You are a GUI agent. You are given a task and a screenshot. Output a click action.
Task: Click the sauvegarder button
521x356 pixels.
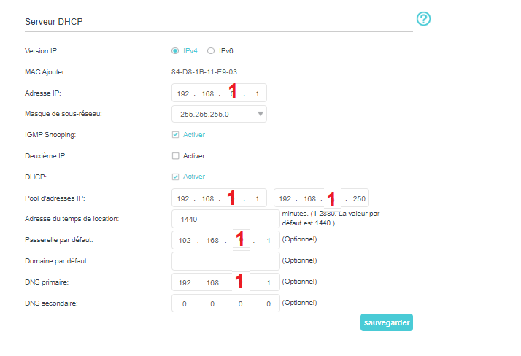[386, 322]
